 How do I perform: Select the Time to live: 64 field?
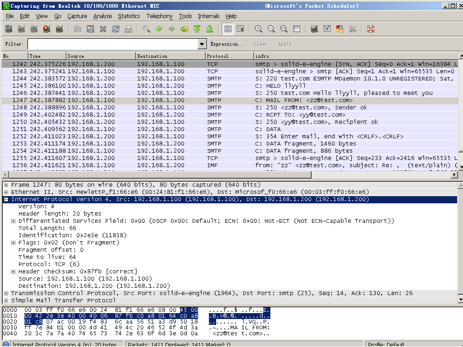[x=47, y=257]
